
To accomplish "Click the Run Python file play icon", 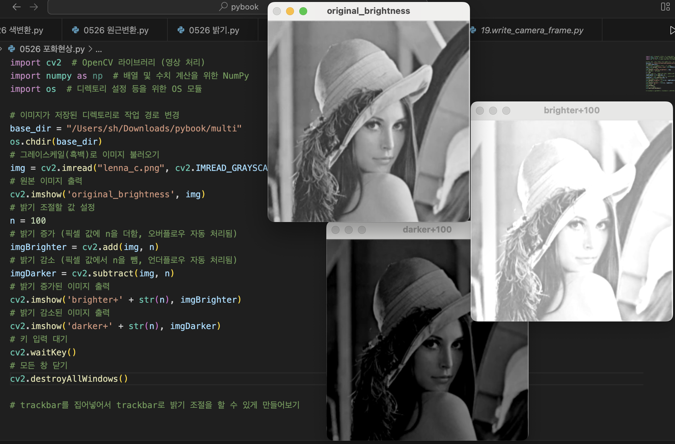I will pyautogui.click(x=672, y=30).
